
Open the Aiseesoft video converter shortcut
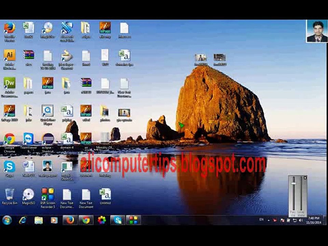click(67, 31)
